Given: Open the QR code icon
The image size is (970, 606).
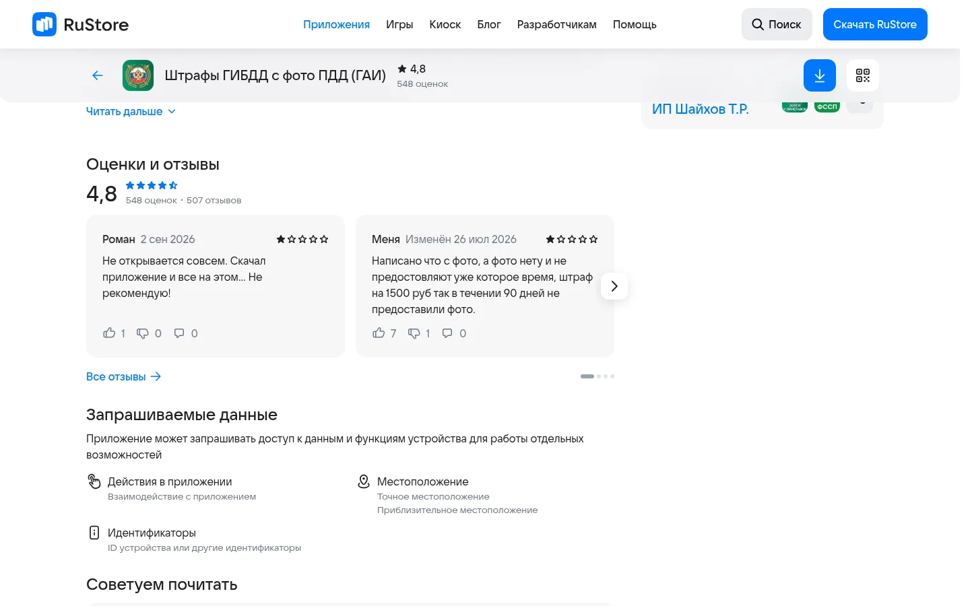Looking at the screenshot, I should pos(863,75).
